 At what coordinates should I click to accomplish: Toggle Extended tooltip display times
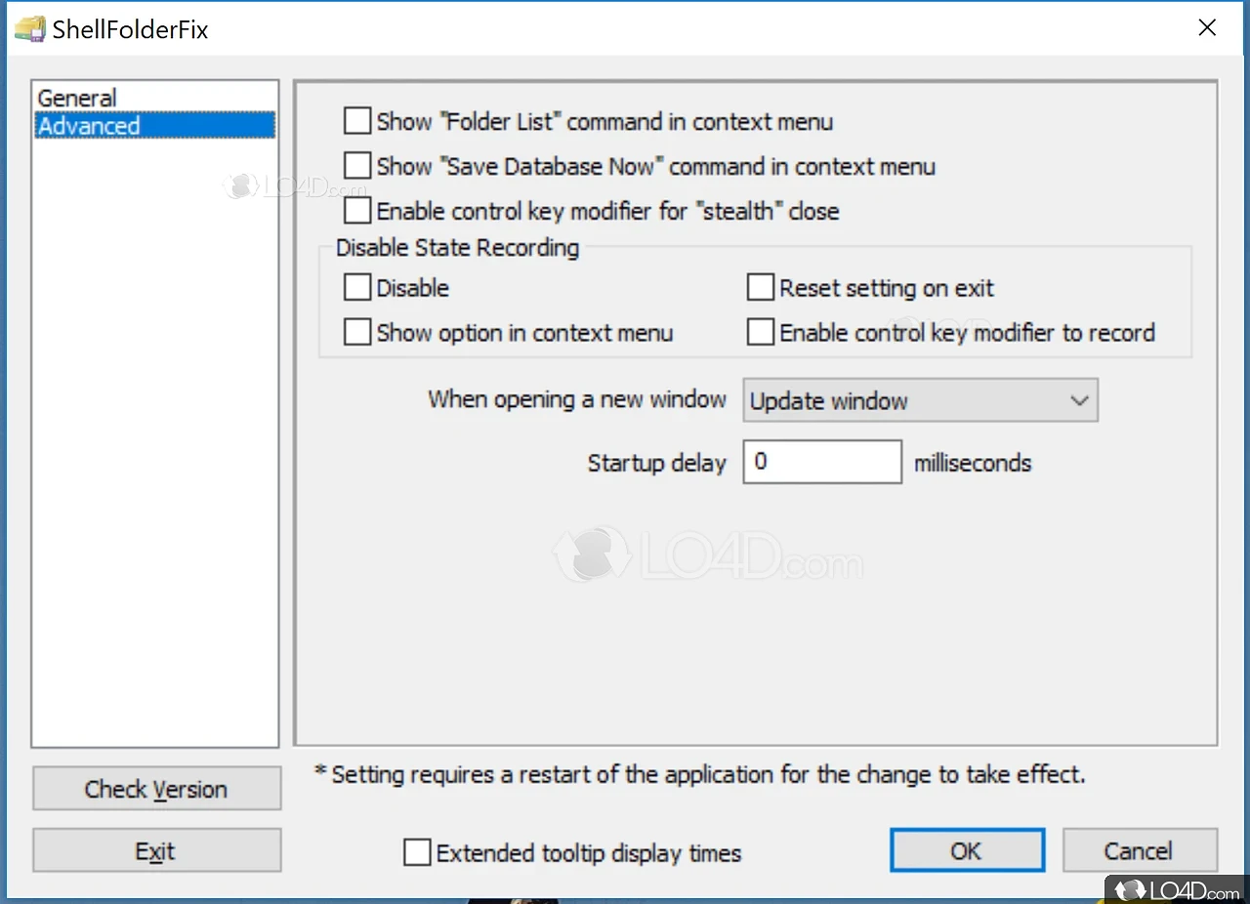[418, 852]
